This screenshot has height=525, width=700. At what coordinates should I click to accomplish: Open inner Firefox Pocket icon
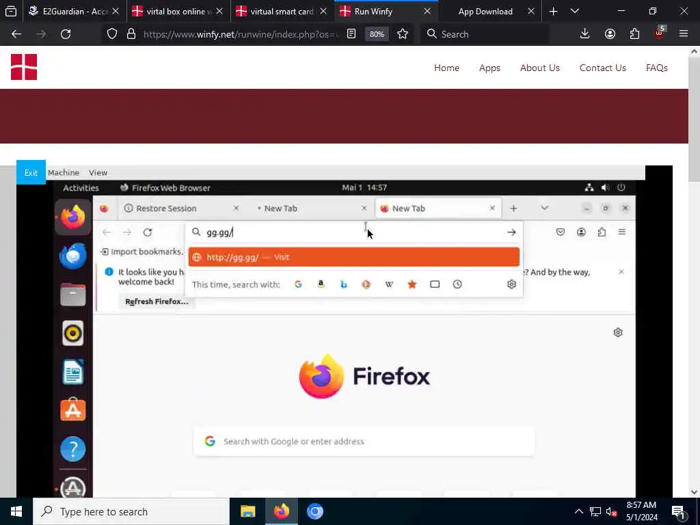point(561,232)
